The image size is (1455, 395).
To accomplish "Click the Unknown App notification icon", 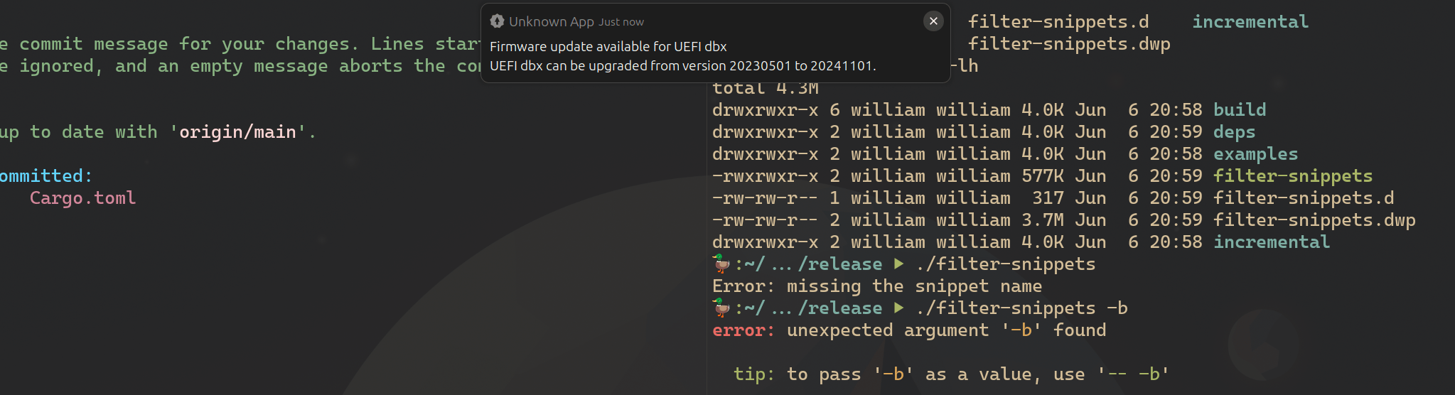I will (x=497, y=21).
